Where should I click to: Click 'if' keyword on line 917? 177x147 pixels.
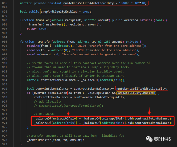click(29, 93)
